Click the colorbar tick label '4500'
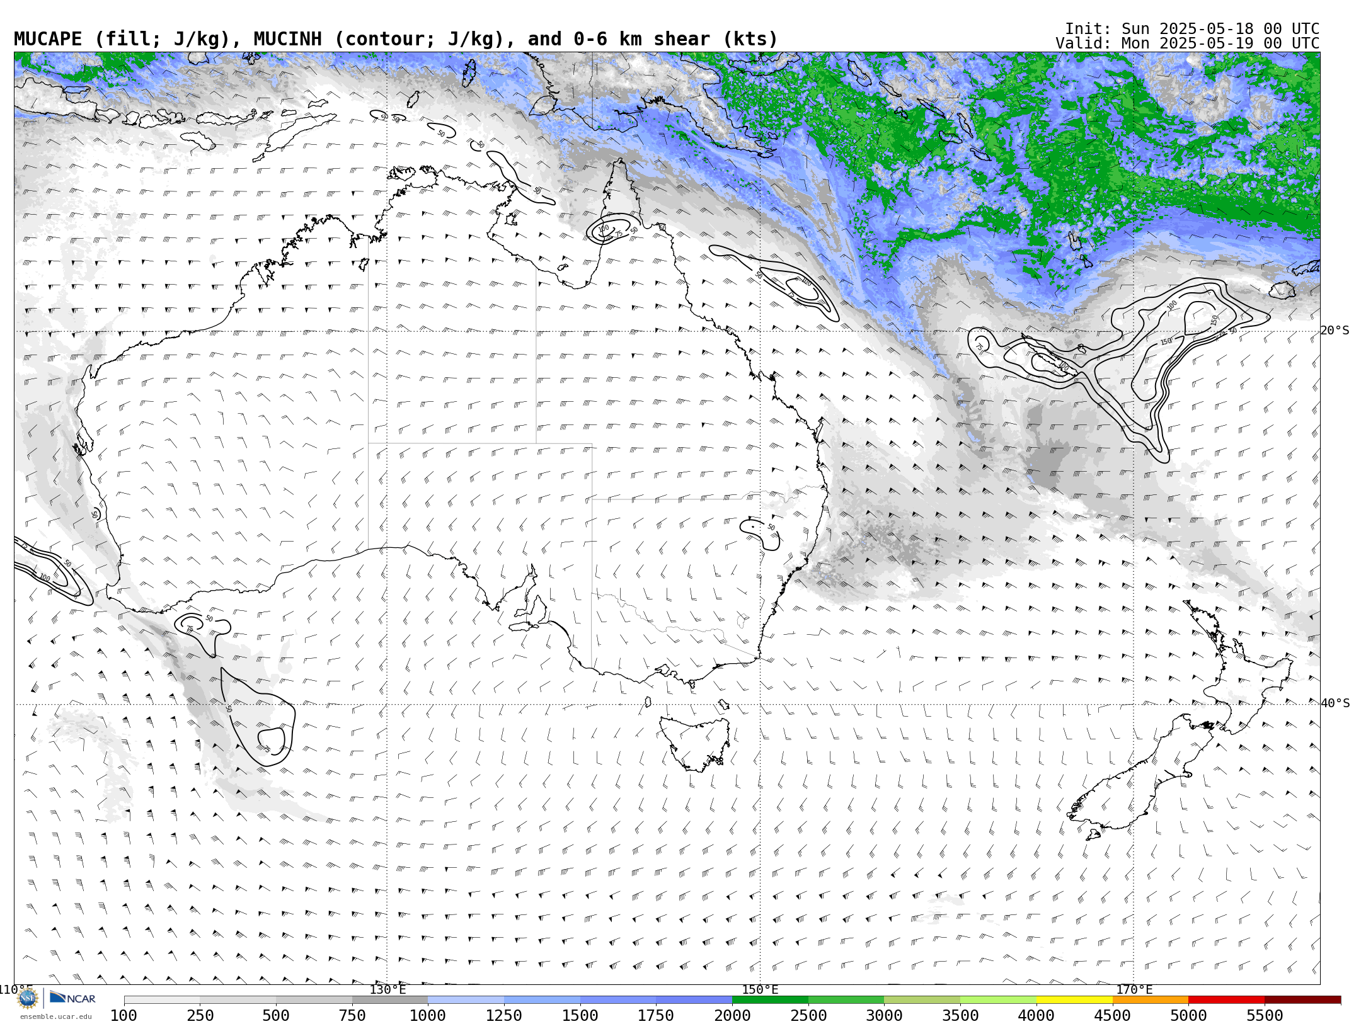Viewport: 1361px width, 1024px height. pos(1113,1016)
